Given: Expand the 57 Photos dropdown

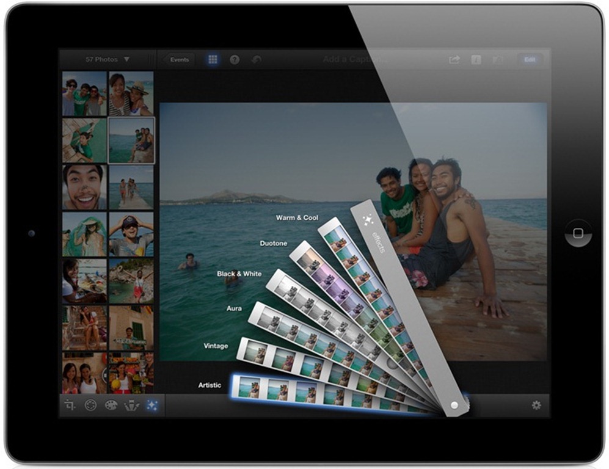Looking at the screenshot, I should click(108, 60).
